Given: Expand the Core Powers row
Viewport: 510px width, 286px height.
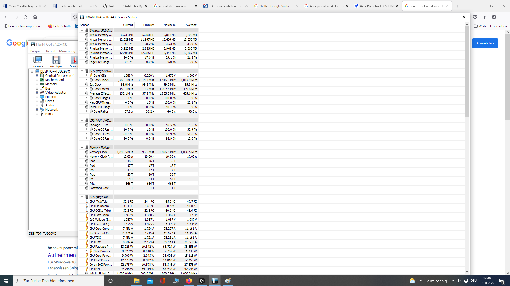Looking at the screenshot, I should click(x=86, y=251).
